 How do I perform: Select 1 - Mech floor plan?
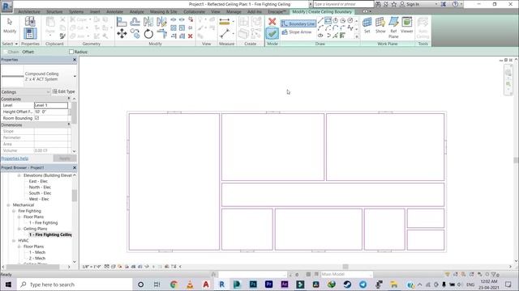tap(37, 252)
